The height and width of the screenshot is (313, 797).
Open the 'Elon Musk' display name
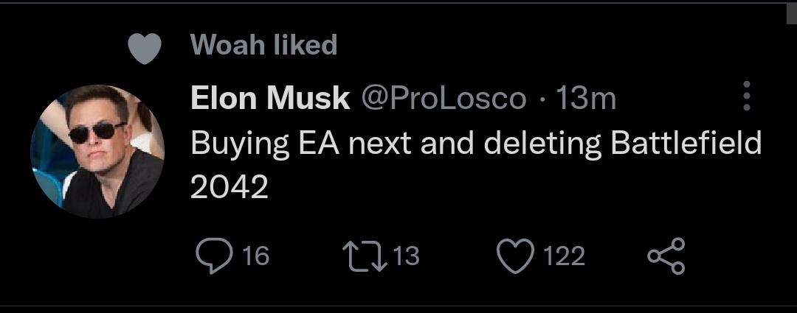269,98
